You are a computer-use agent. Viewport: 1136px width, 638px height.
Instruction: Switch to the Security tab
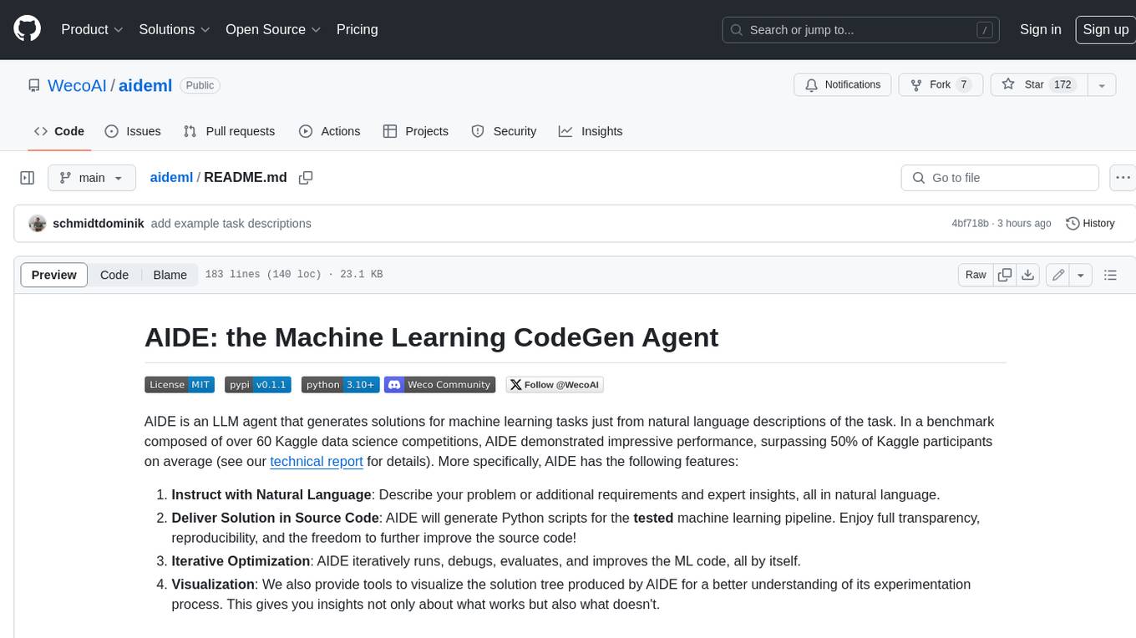click(x=504, y=131)
